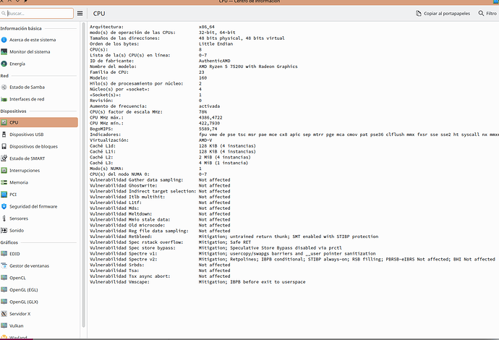The height and width of the screenshot is (340, 499).
Task: Select the Dispositivos USB icon
Action: pos(4,135)
